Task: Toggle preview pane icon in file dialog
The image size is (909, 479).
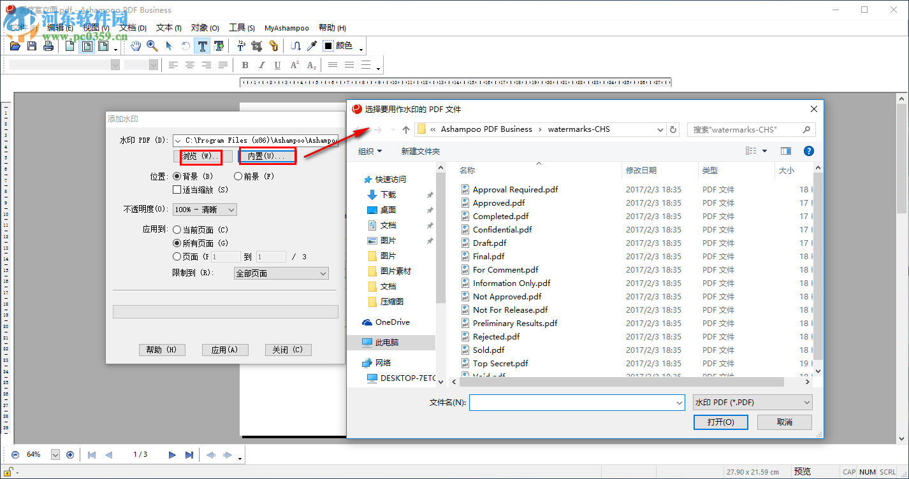Action: (x=786, y=151)
